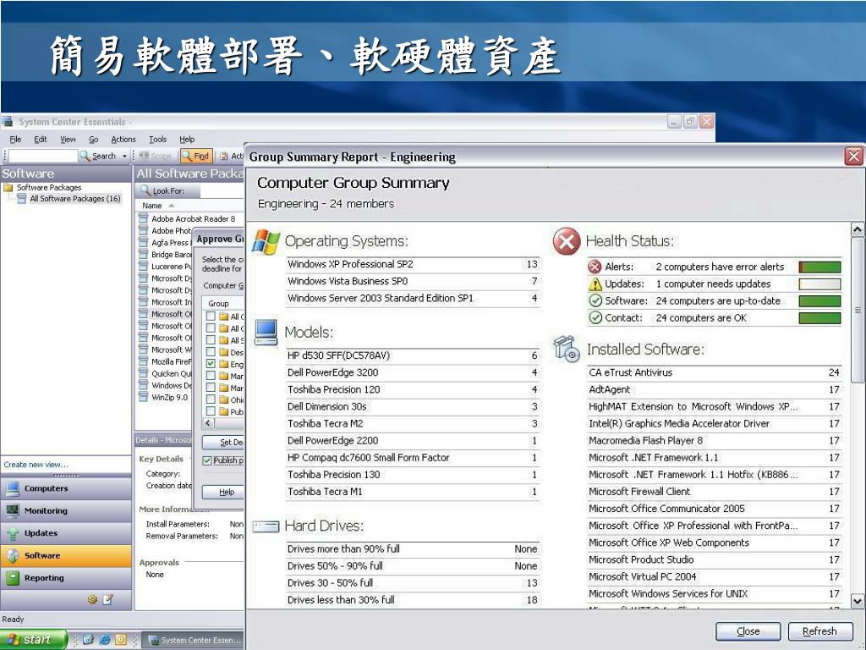Screen dimensions: 866x650
Task: Click the Models computer icon
Action: 266,332
